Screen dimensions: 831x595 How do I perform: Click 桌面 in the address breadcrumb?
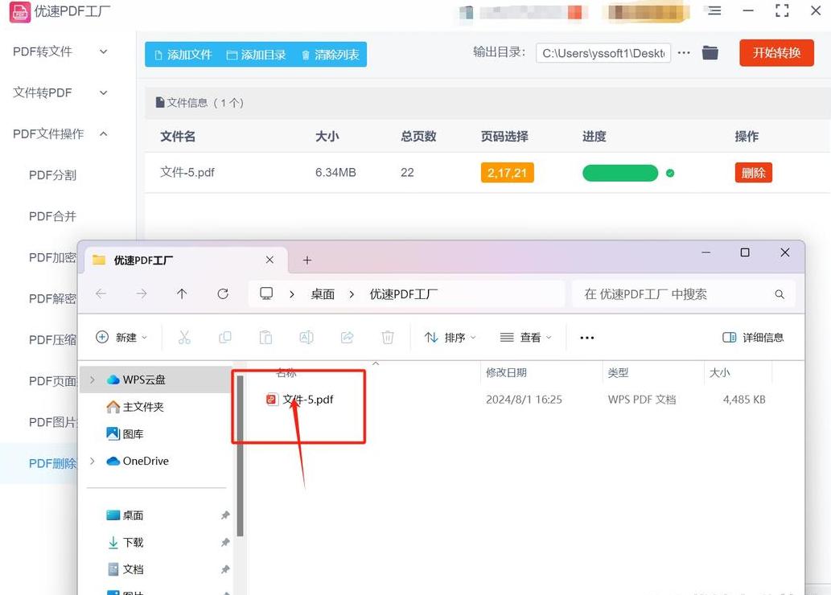(x=323, y=294)
